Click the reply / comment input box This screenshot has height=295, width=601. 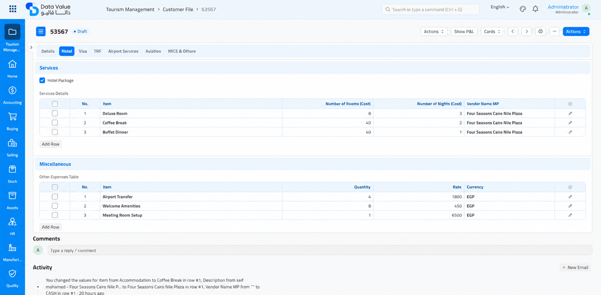coord(320,250)
